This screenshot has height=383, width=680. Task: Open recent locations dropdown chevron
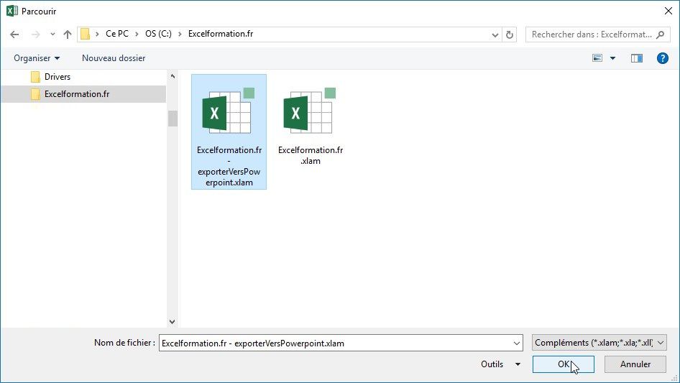(52, 34)
